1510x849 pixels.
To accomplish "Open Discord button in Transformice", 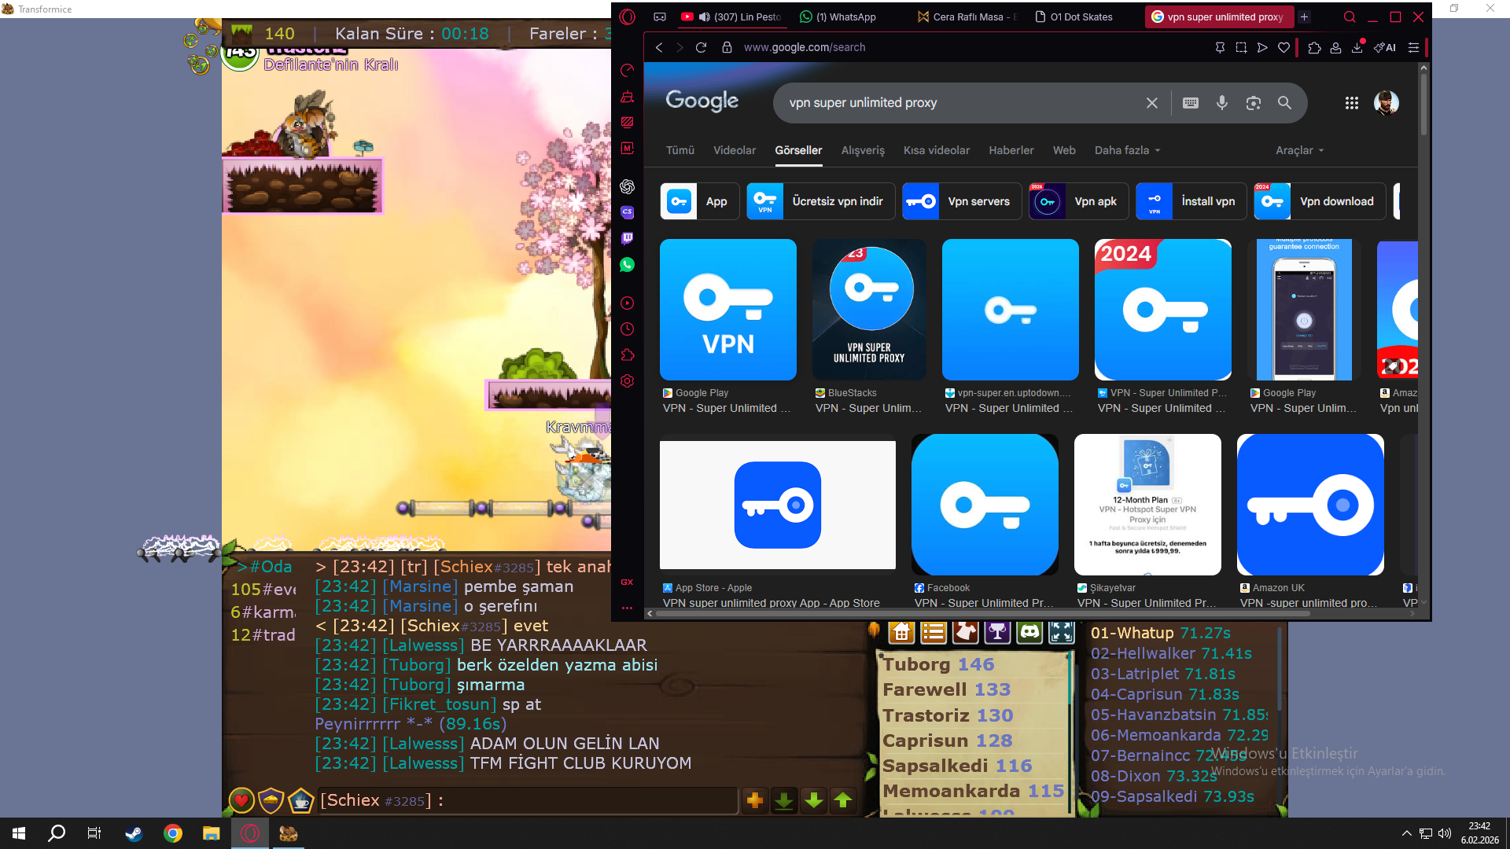I will pyautogui.click(x=1029, y=631).
